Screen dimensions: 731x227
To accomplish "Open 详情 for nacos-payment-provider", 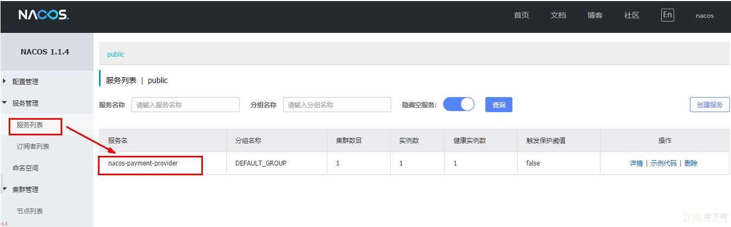I will 636,163.
